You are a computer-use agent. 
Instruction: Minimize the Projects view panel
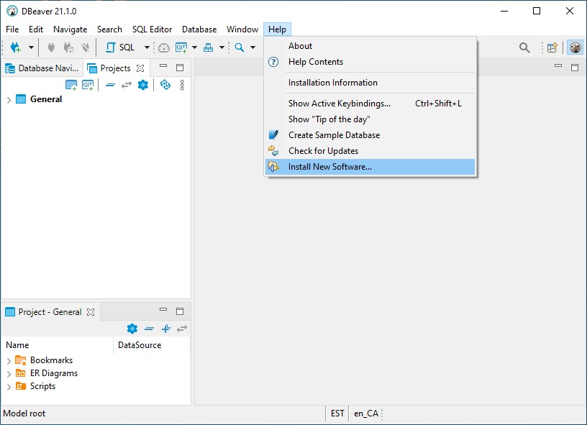tap(163, 66)
